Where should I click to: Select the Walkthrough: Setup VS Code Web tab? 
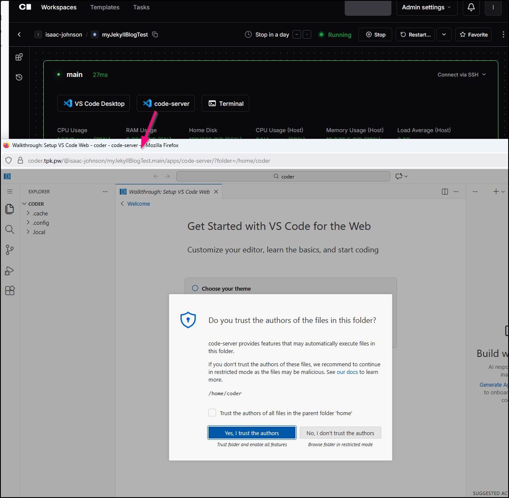(x=169, y=192)
